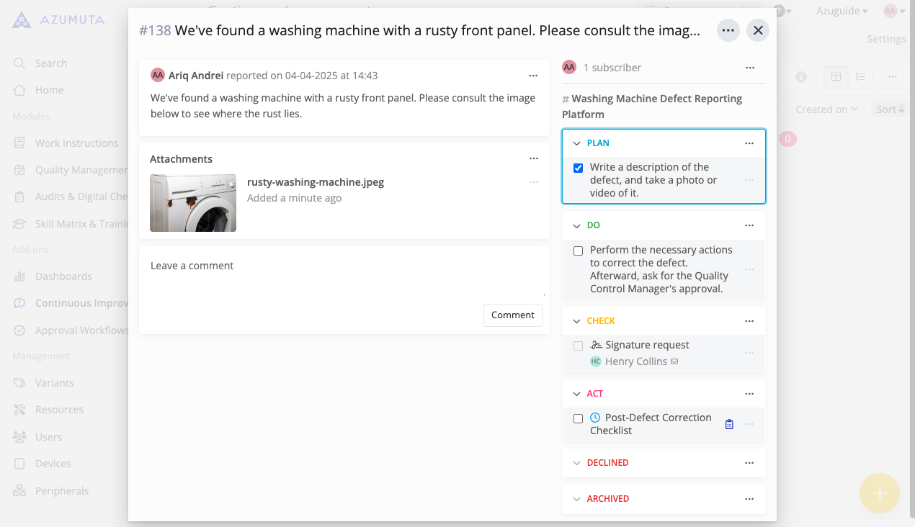Image resolution: width=915 pixels, height=527 pixels.
Task: Go to Work Instructions module
Action: tap(76, 143)
